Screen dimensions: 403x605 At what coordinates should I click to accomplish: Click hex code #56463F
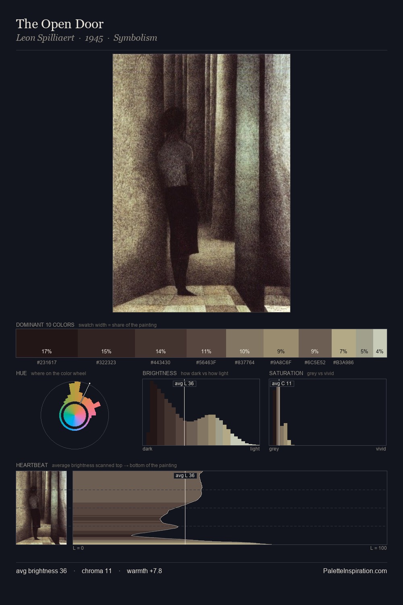206,363
